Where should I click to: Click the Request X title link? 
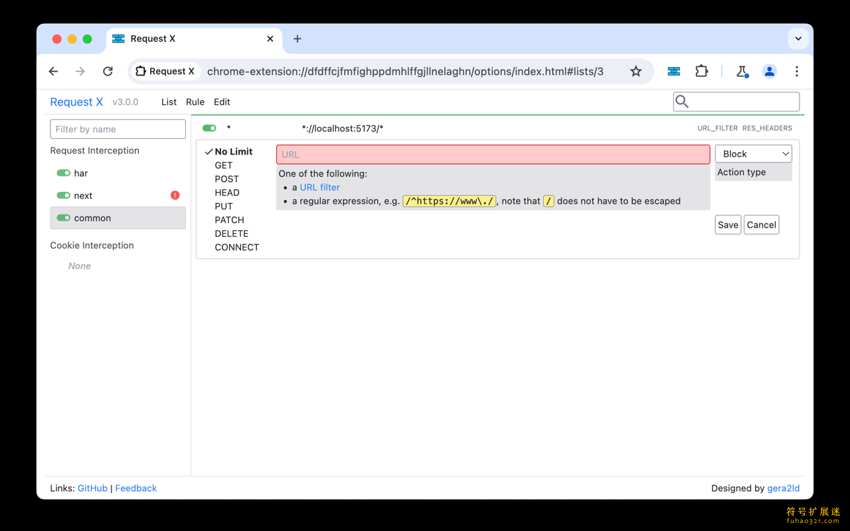click(77, 102)
